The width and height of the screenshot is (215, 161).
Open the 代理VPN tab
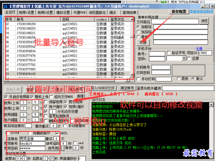[x=79, y=13]
